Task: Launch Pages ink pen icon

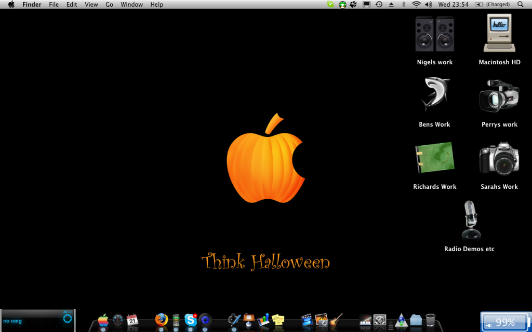Action: pos(234,320)
